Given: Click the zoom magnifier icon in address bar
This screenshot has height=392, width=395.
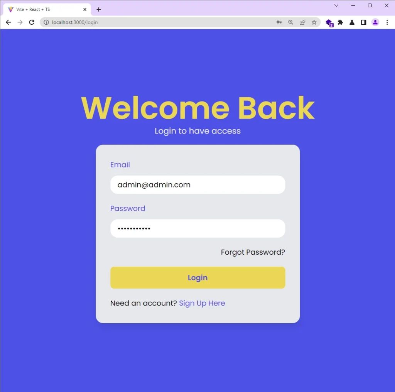Looking at the screenshot, I should (290, 22).
